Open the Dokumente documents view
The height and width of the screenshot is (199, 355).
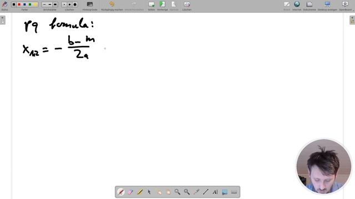coord(310,6)
